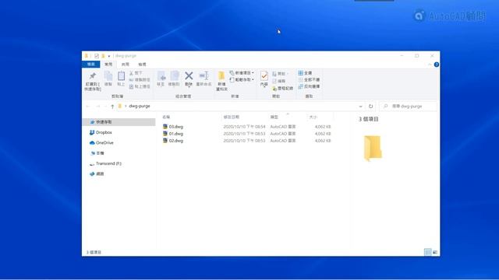Click the Properties checkmark icon

264,76
